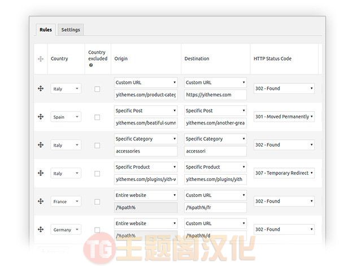Toggle Country excluded checkbox in the accessories row
Image resolution: width=339 pixels, height=266 pixels.
tap(97, 145)
